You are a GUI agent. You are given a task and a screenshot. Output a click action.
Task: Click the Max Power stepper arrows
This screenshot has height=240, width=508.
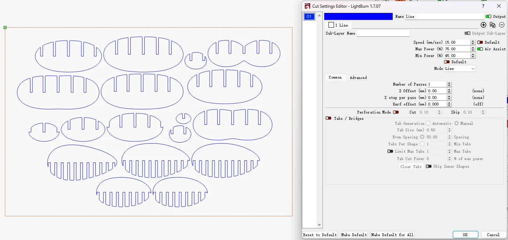tap(473, 49)
